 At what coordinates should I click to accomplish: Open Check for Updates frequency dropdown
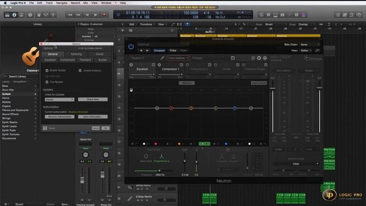pyautogui.click(x=59, y=100)
